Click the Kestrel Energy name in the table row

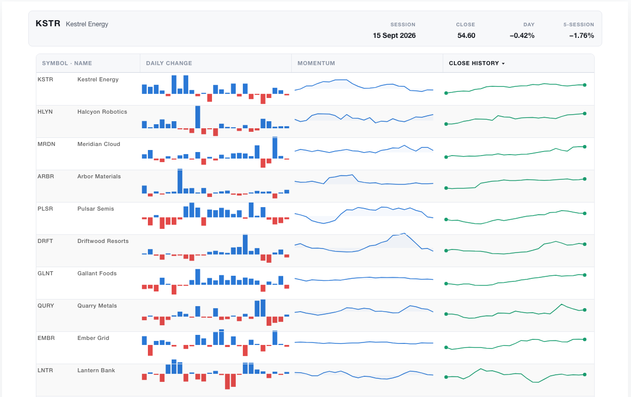98,79
